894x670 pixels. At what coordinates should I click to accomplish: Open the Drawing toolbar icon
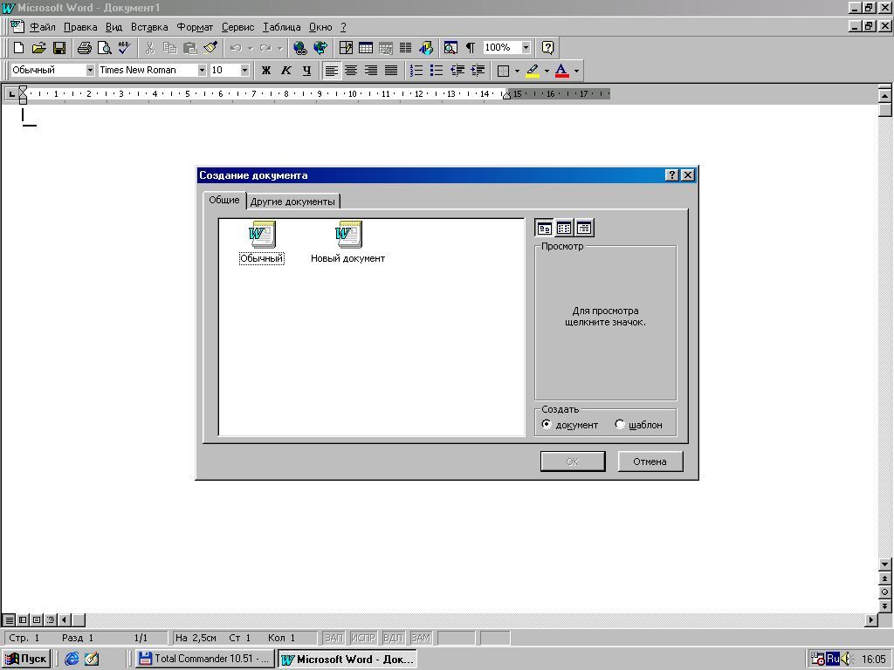pos(425,48)
